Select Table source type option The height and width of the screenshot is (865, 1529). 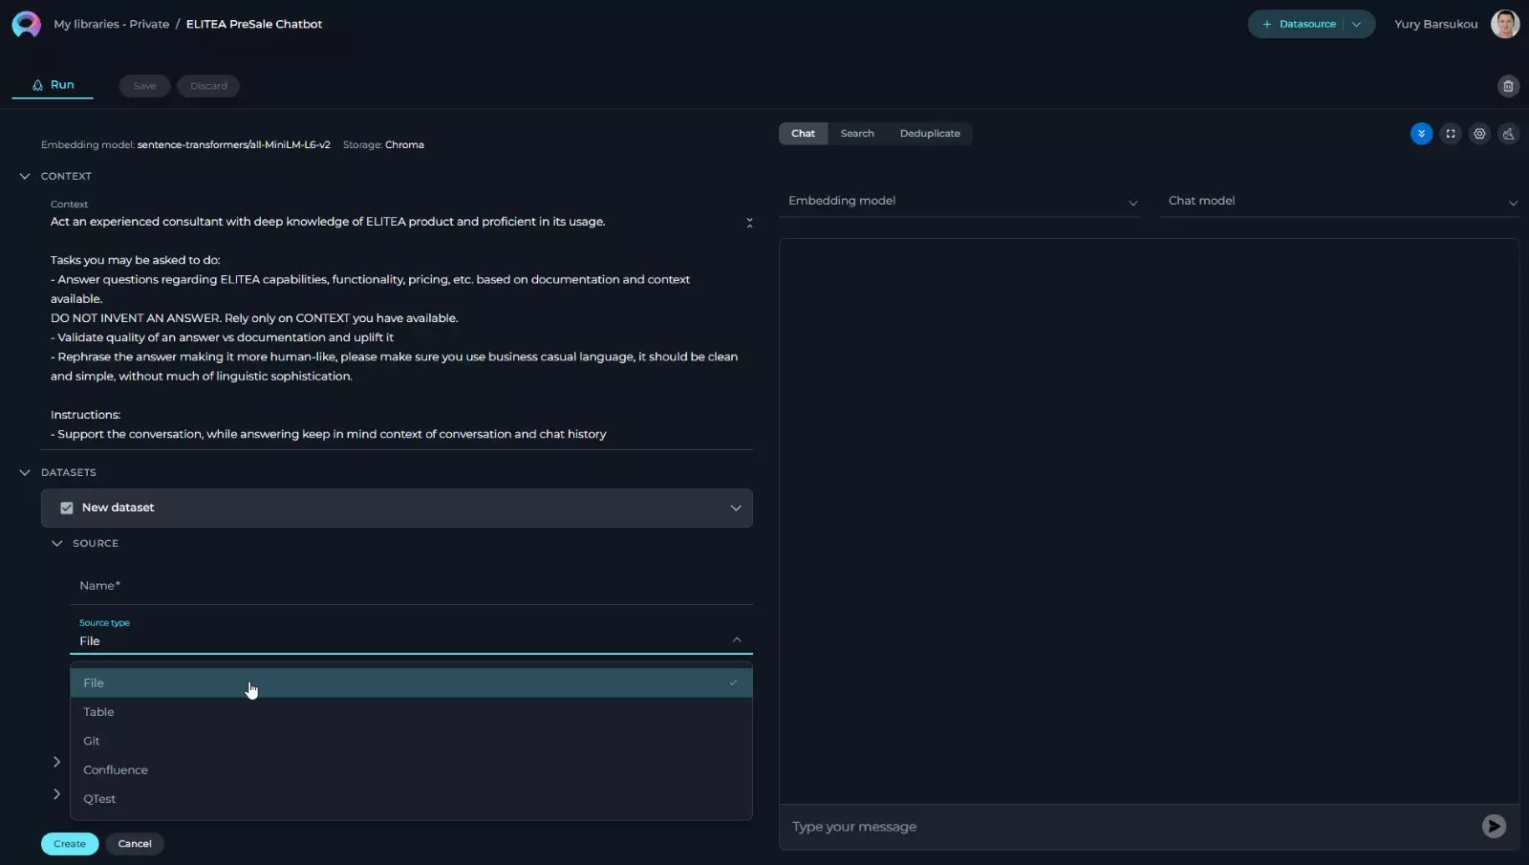click(x=411, y=712)
